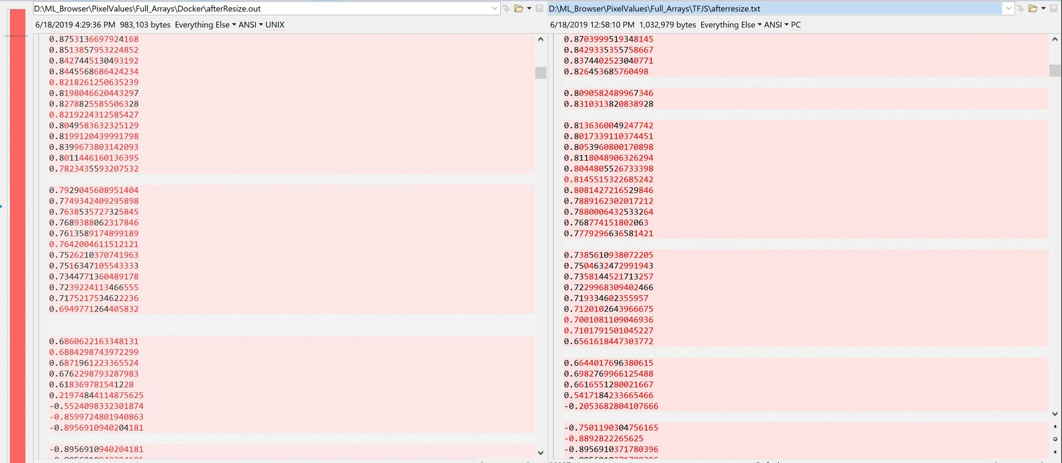Click PC line ending label on right
This screenshot has height=463, width=1062.
click(x=796, y=25)
